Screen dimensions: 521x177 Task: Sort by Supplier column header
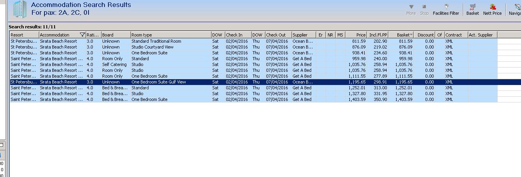(x=304, y=35)
